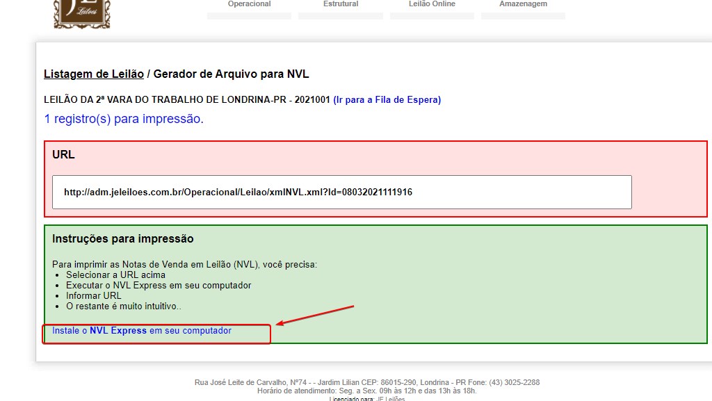Select the Leilão Online menu
This screenshot has width=712, height=401.
point(432,5)
